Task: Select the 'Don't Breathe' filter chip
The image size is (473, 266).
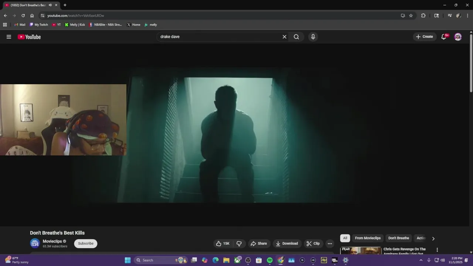Action: coord(399,238)
